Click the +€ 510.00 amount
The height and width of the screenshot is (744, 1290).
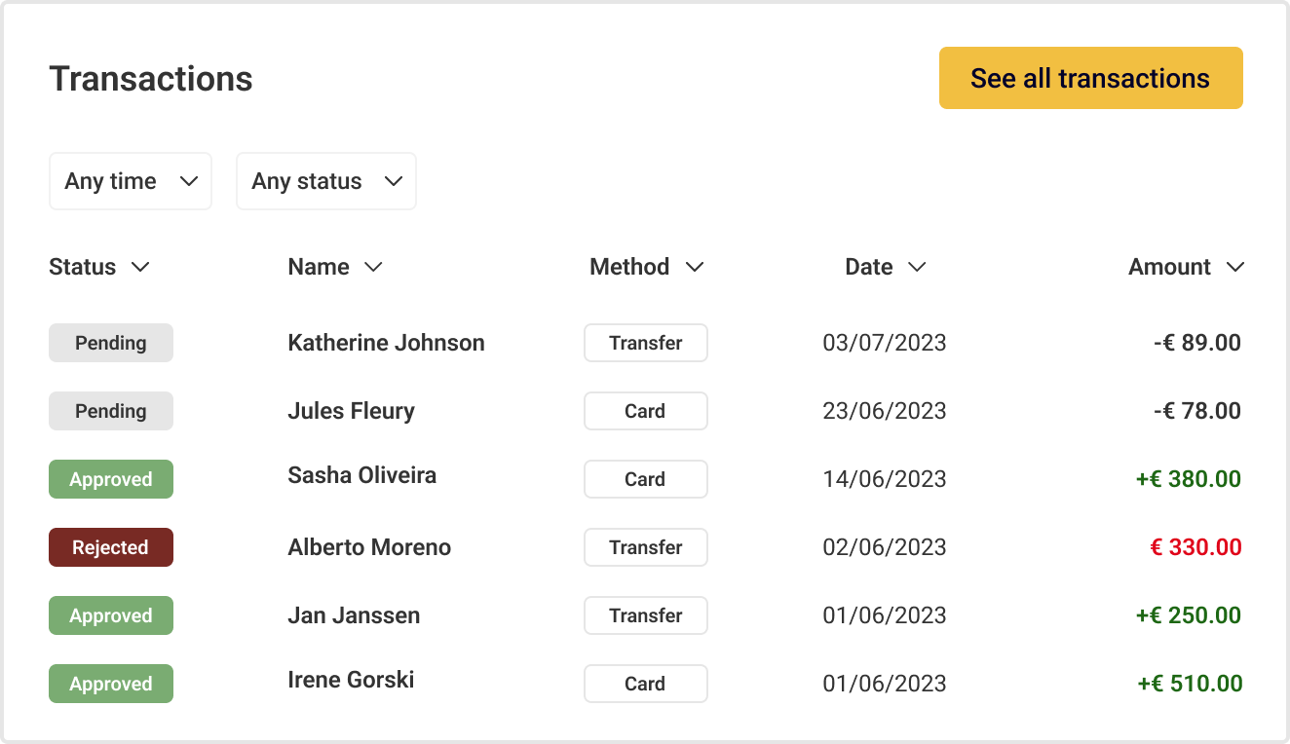click(x=1190, y=684)
